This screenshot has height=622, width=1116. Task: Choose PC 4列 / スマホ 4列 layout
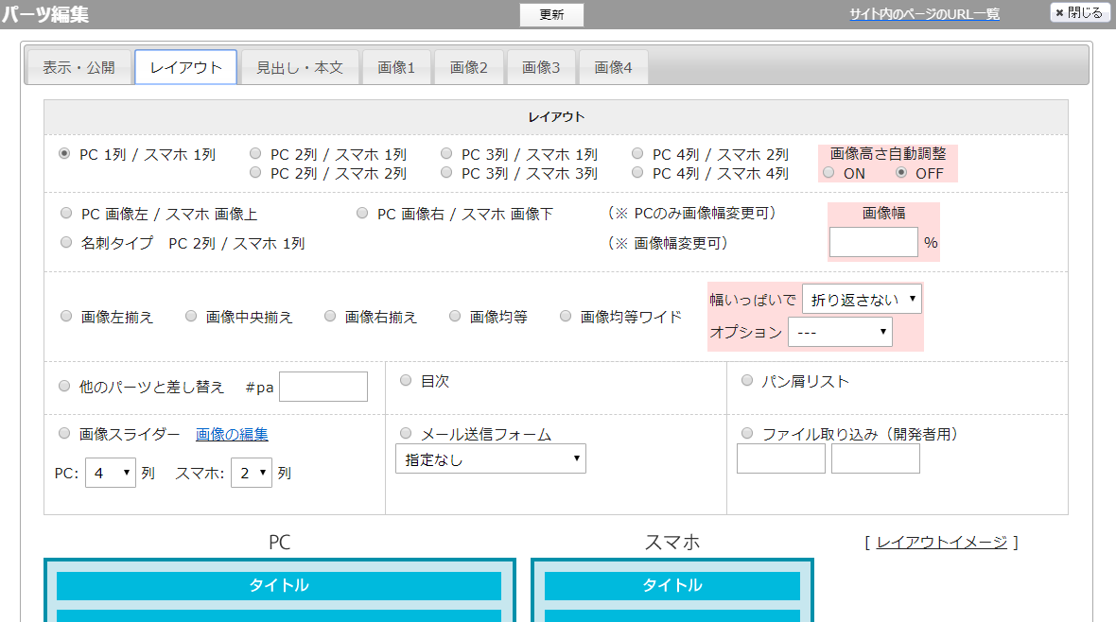[x=637, y=173]
